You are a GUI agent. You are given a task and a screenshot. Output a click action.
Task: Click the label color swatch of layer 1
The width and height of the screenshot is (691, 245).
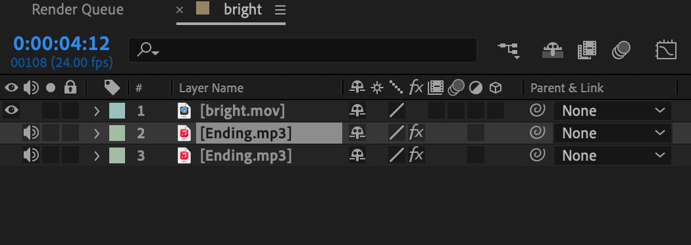point(117,111)
